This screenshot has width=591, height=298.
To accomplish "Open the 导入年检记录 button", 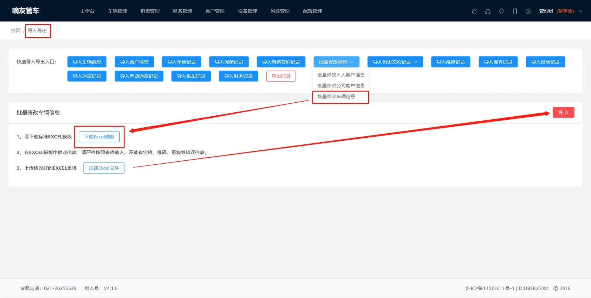I will (182, 62).
